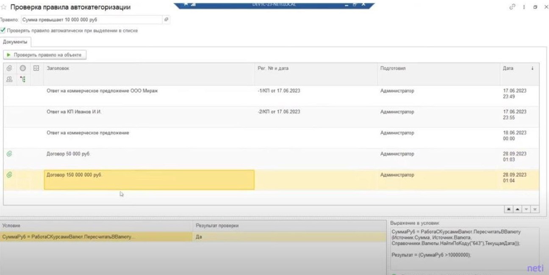The width and height of the screenshot is (549, 275).
Task: Open the selected rule via field's open button
Action: pyautogui.click(x=166, y=19)
